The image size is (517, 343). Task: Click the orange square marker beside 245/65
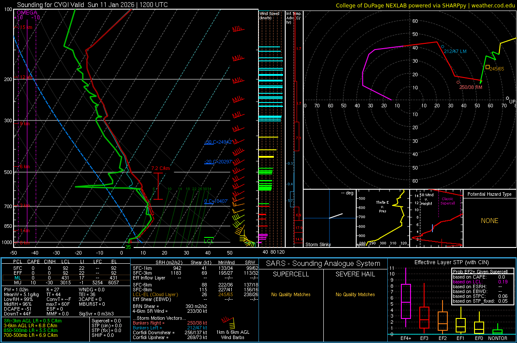pos(487,67)
